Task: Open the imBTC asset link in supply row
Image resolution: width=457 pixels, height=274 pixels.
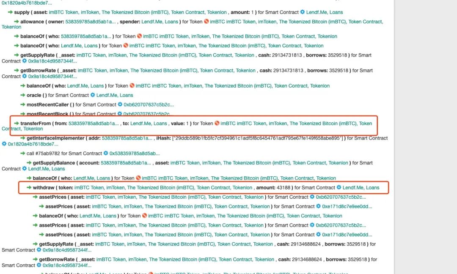Action: pos(138,12)
